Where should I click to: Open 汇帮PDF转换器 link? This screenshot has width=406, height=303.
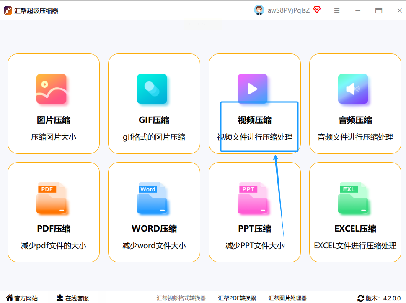(x=237, y=298)
